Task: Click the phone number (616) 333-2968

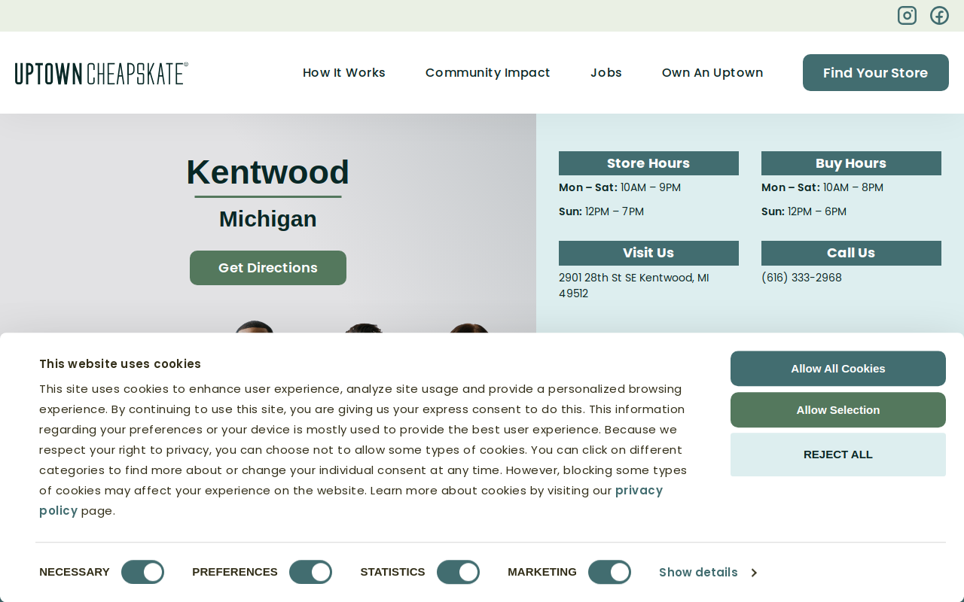Action: coord(801,278)
